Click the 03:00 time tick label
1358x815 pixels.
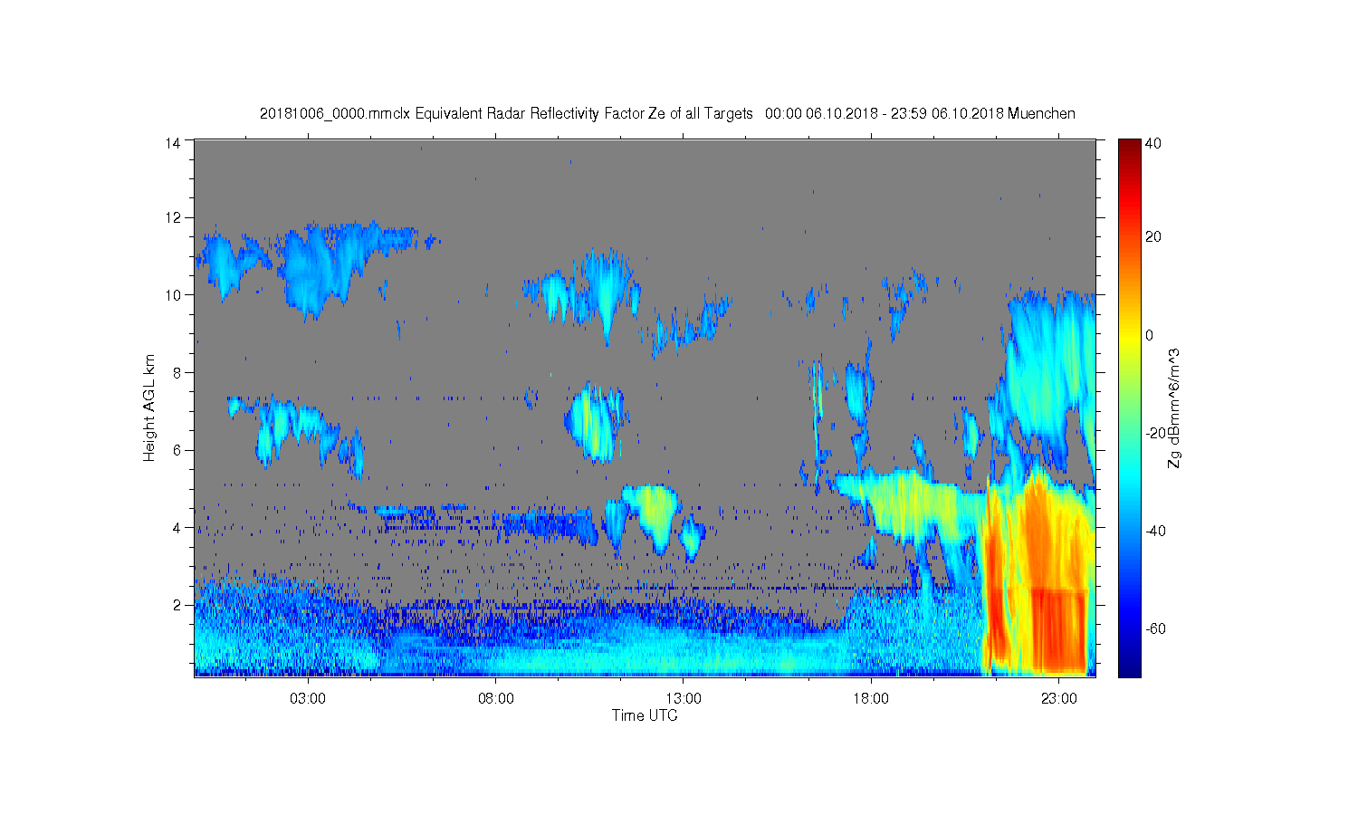pos(309,698)
